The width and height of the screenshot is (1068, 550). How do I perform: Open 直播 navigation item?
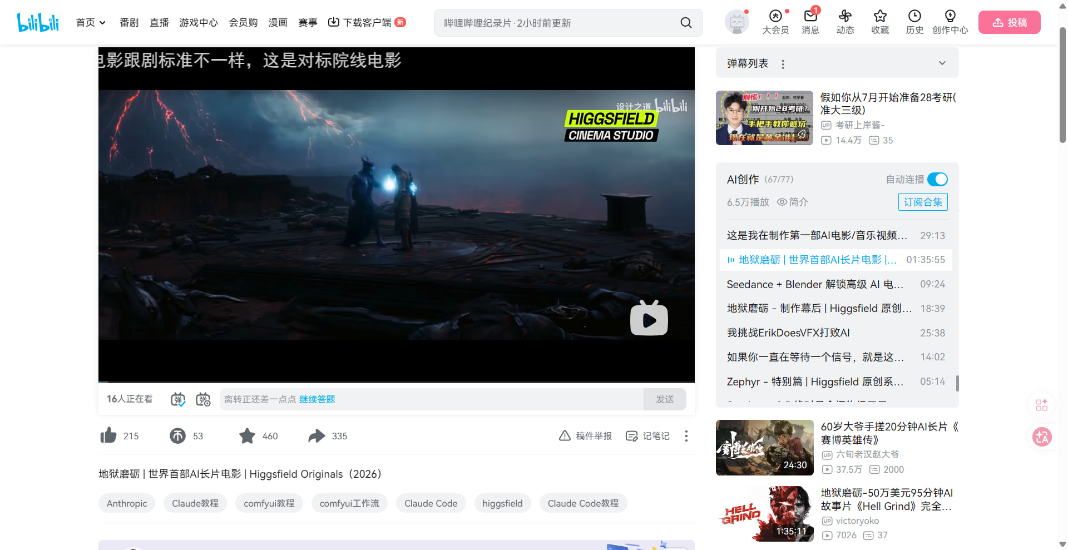(159, 22)
